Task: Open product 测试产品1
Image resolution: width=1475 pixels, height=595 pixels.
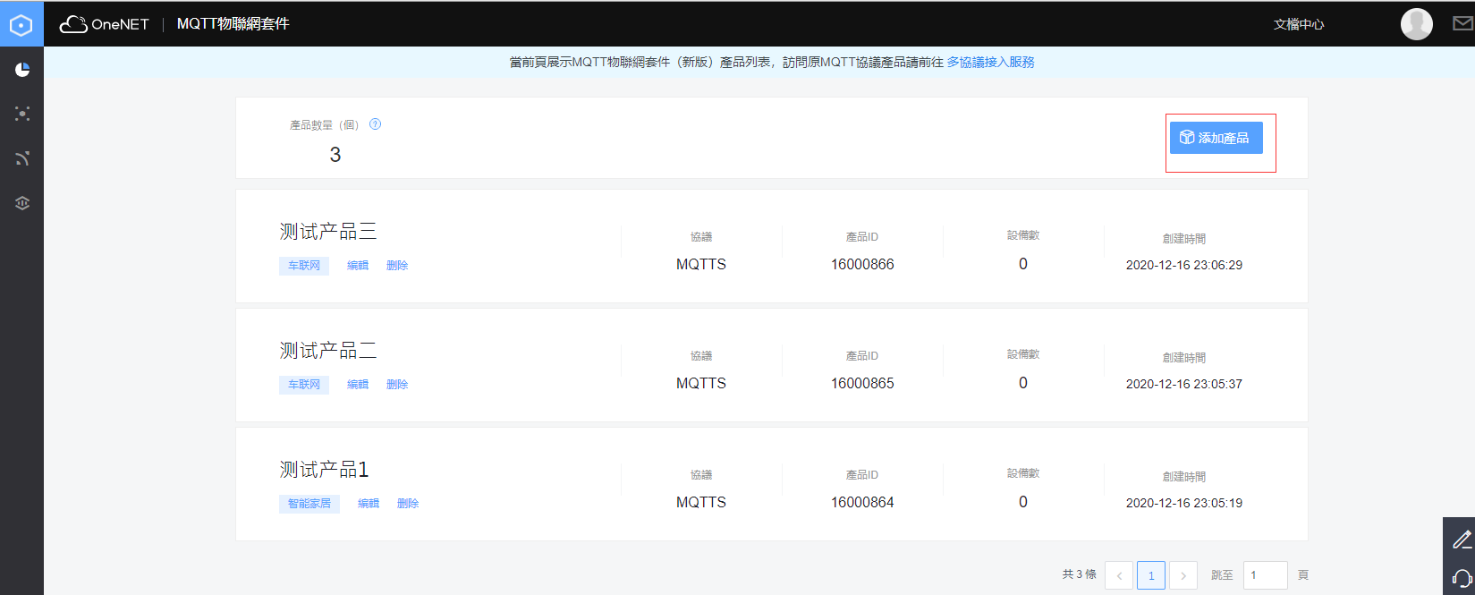Action: pos(324,470)
